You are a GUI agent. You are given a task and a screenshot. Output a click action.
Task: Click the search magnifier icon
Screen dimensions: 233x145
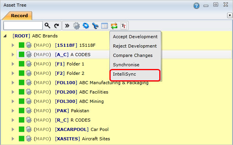click(47, 26)
